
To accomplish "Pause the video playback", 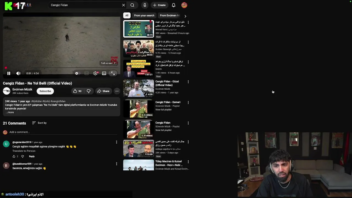I will coord(9,73).
